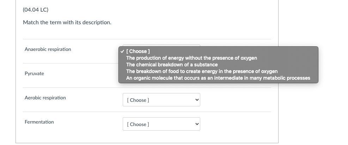The image size is (348, 145).
Task: Click the "Match the term with its description" prompt
Action: (67, 22)
